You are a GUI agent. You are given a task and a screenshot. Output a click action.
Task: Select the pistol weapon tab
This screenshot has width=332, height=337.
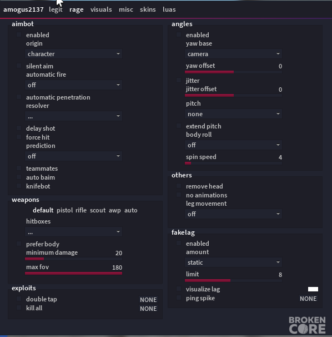tap(64, 210)
